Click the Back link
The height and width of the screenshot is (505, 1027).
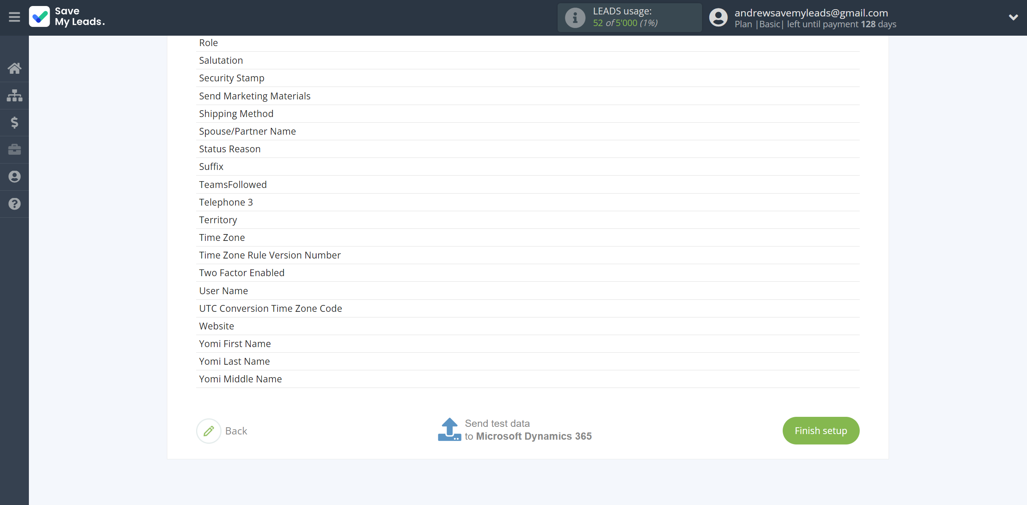pos(236,431)
